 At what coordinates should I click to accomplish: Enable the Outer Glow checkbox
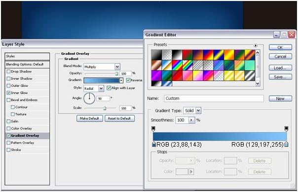tap(8, 86)
